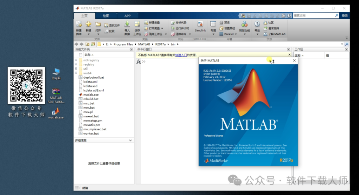Image resolution: width=359 pixels, height=195 pixels.
Task: Click the back arrow in the address bar
Action: (x=76, y=44)
